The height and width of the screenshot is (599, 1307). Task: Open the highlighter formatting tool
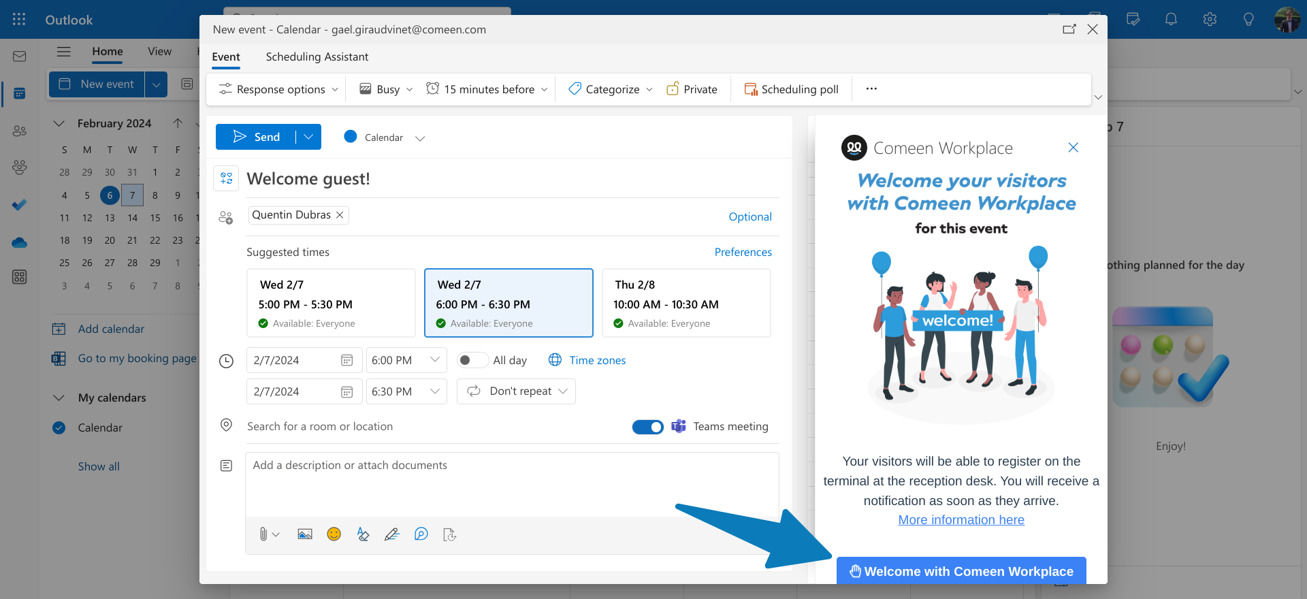[363, 534]
